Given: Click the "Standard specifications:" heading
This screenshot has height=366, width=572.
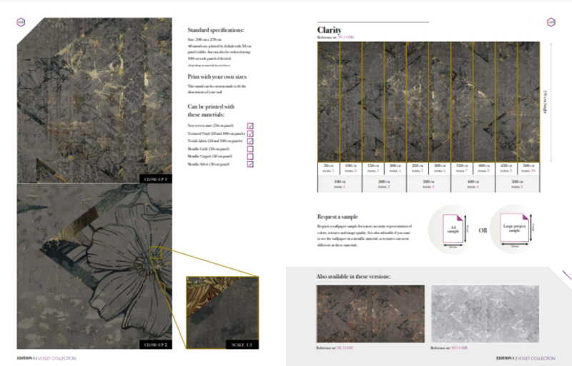Looking at the screenshot, I should coord(216,30).
